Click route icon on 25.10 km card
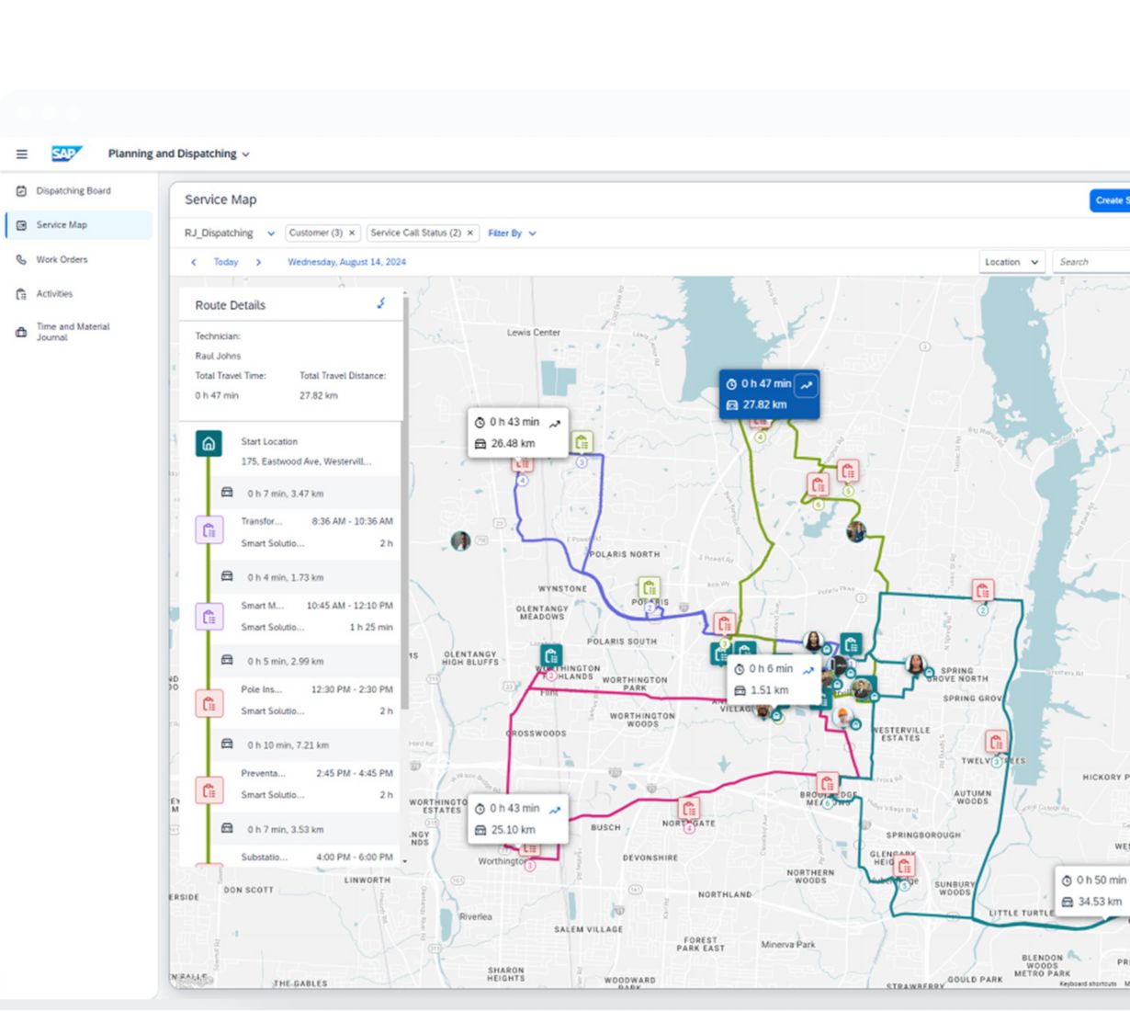Viewport: 1130px width, 1011px height. point(555,810)
